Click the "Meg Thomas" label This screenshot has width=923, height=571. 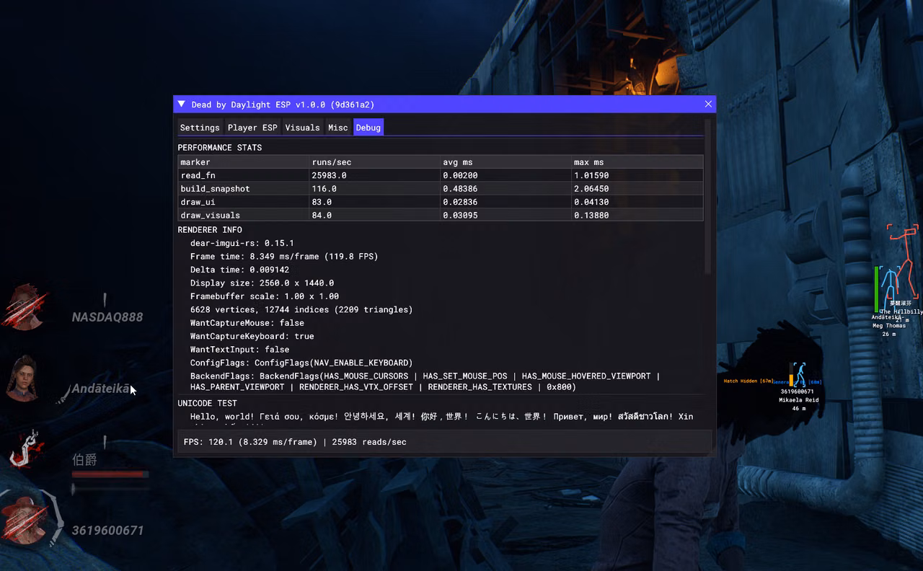tap(889, 326)
